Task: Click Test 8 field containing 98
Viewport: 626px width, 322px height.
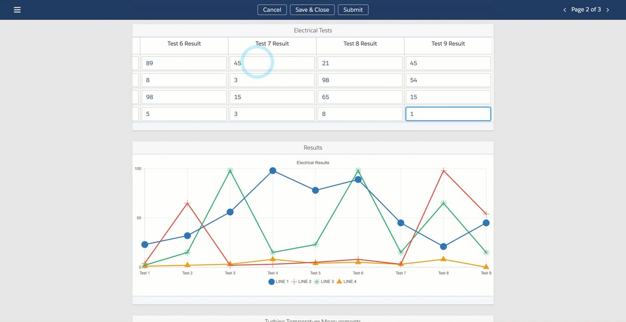Action: (x=360, y=80)
